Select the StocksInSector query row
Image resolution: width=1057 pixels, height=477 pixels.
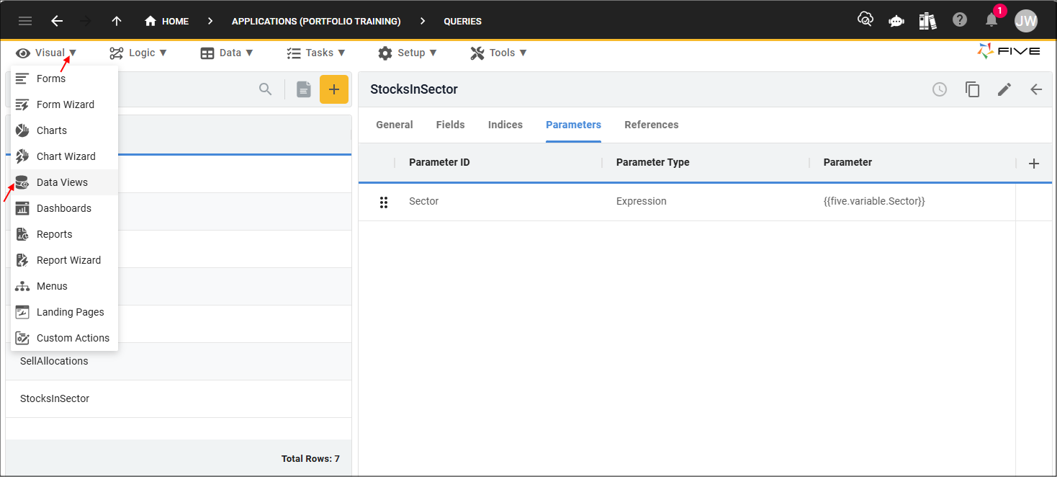[179, 398]
